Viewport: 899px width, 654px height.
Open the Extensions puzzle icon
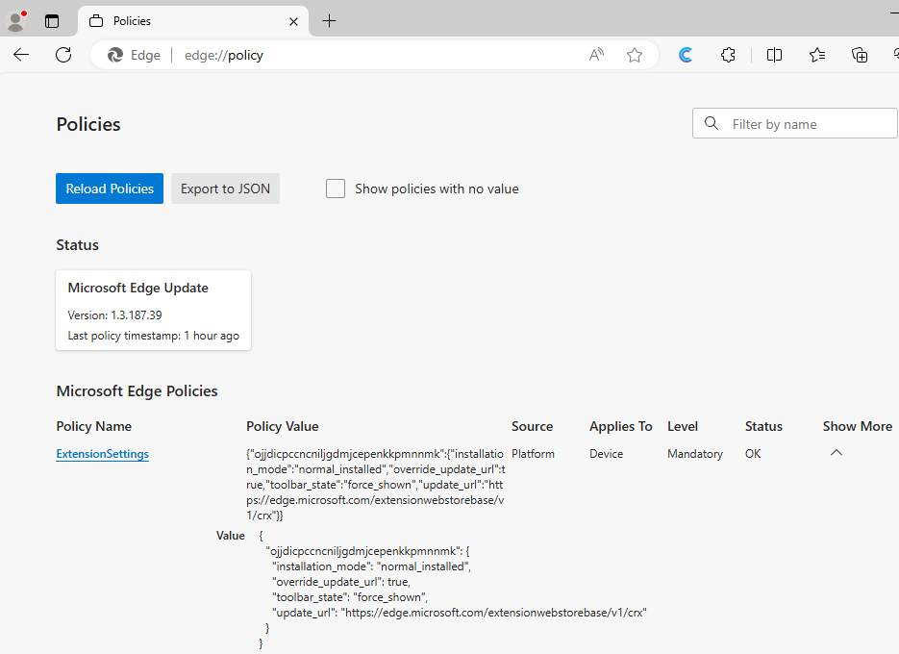click(x=728, y=55)
